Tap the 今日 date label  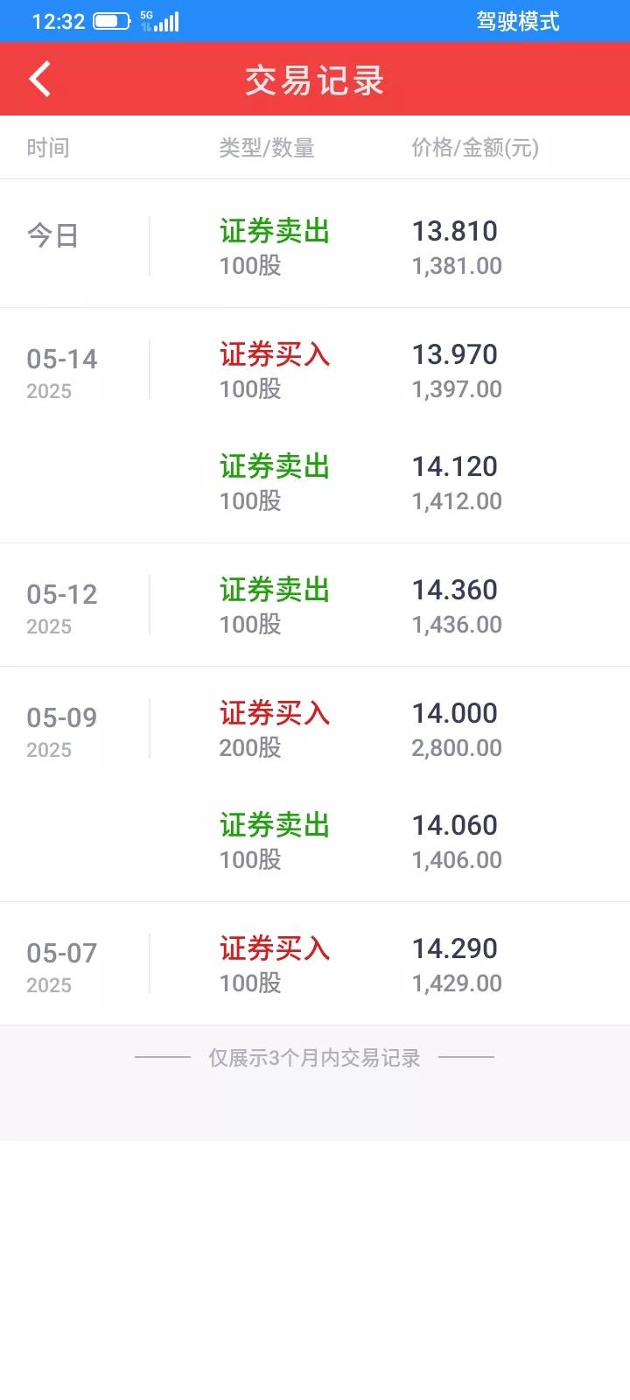point(53,234)
